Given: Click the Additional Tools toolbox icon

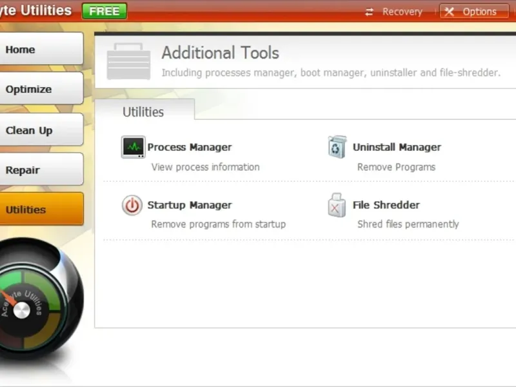Looking at the screenshot, I should 128,61.
